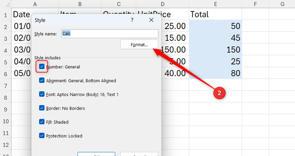Select the UnitPrice cell showing 25.00
The width and height of the screenshot is (295, 156).
(175, 26)
